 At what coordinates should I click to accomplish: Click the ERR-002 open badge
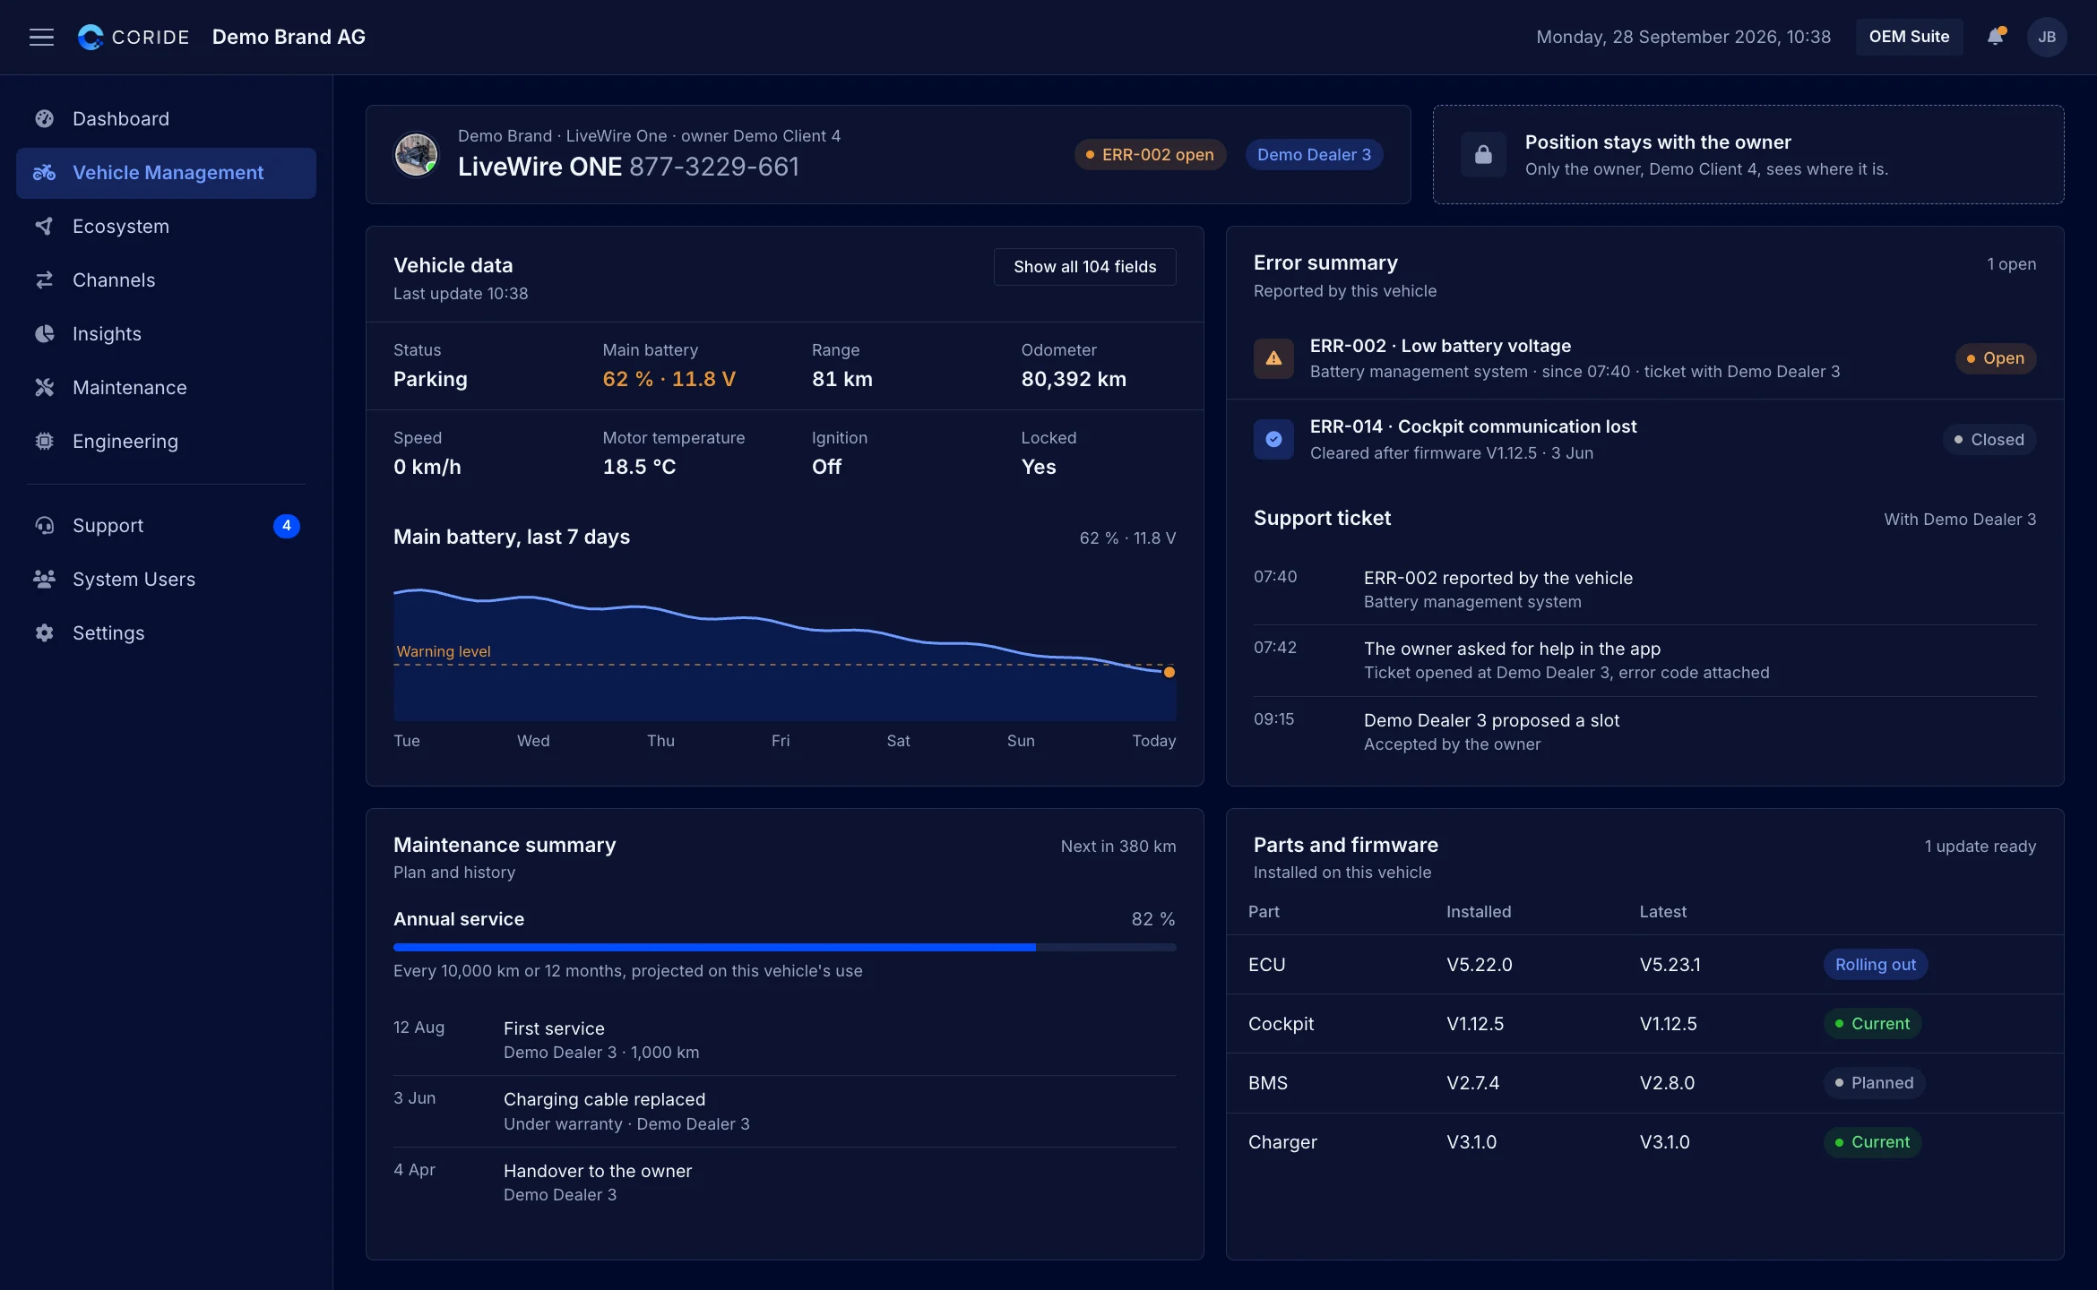1150,155
